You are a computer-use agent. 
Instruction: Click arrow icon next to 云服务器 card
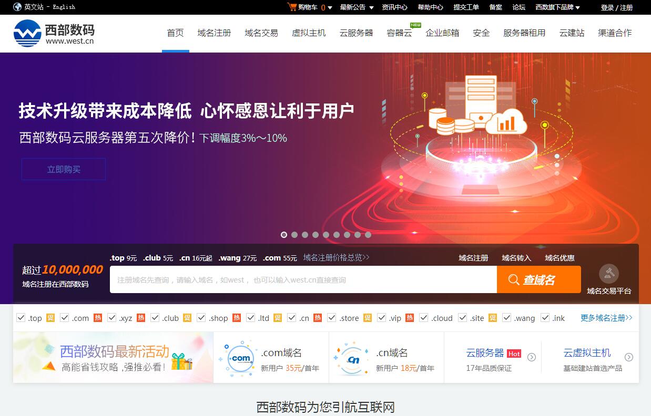click(532, 357)
